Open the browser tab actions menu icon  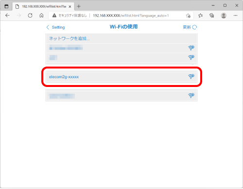tap(6, 6)
